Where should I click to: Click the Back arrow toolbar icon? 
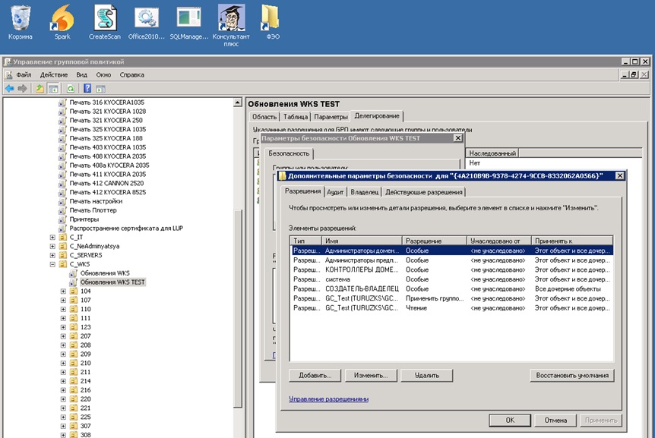point(10,88)
